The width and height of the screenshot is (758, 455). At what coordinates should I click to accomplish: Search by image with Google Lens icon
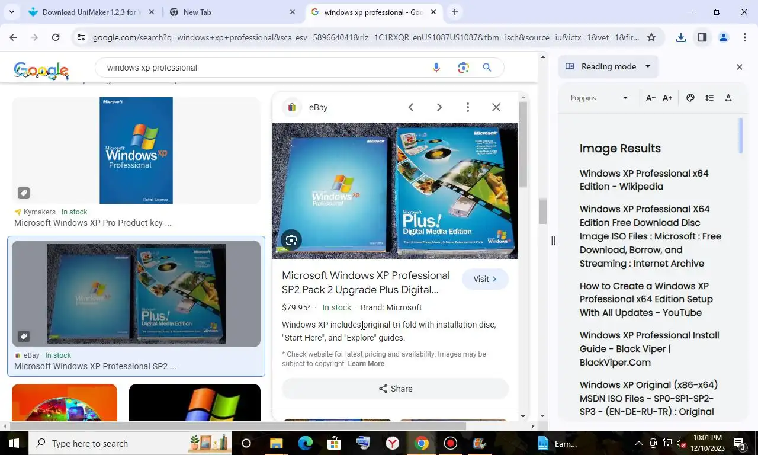(x=464, y=68)
